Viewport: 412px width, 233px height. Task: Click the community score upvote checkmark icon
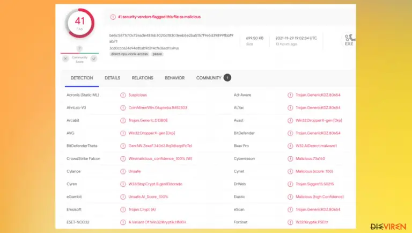click(94, 59)
